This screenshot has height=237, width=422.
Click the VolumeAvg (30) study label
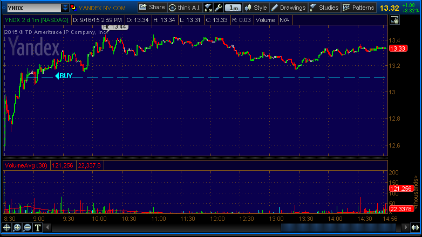pos(26,165)
